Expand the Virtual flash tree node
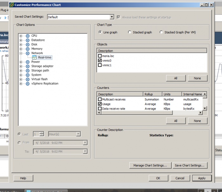The height and width of the screenshot is (192, 222). (x=21, y=79)
